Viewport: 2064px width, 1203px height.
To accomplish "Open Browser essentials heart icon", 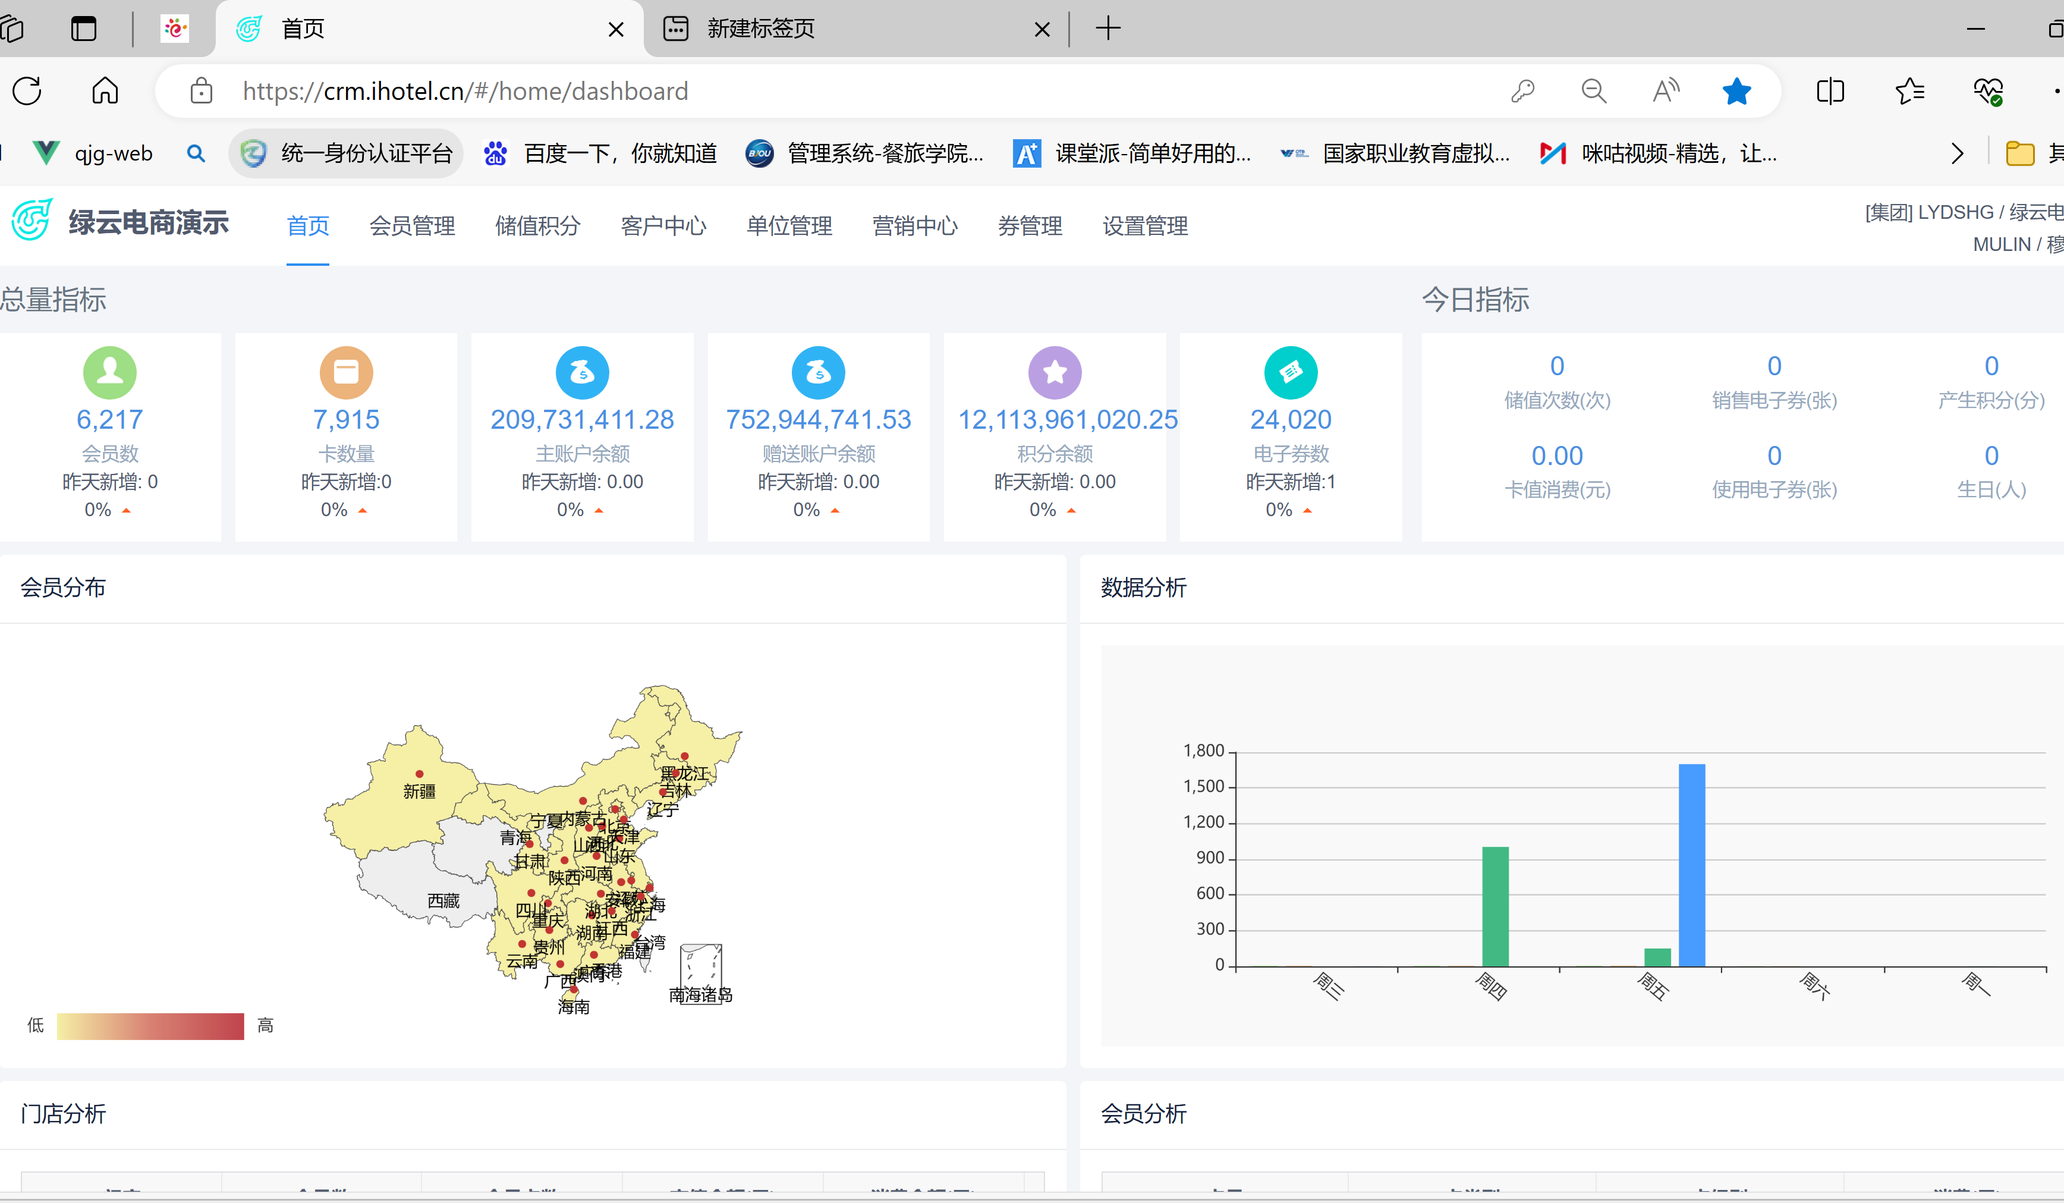I will pyautogui.click(x=1989, y=91).
